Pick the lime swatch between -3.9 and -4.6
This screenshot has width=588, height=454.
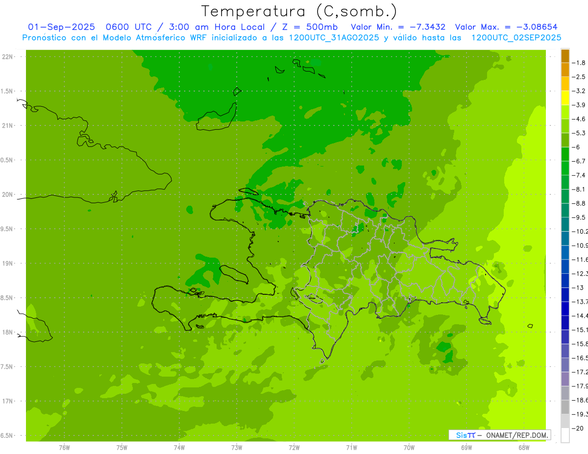point(565,112)
